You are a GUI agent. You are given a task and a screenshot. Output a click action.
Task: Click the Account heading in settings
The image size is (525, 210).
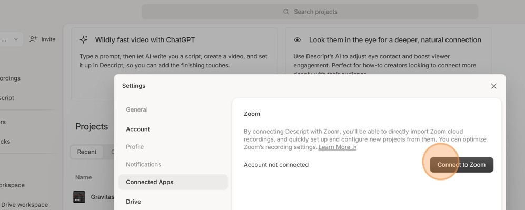(138, 129)
